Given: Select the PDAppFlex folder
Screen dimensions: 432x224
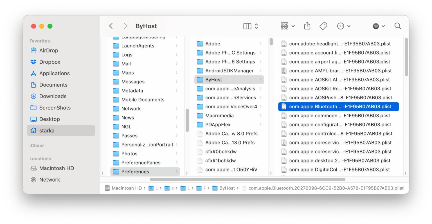Looking at the screenshot, I should (x=229, y=125).
